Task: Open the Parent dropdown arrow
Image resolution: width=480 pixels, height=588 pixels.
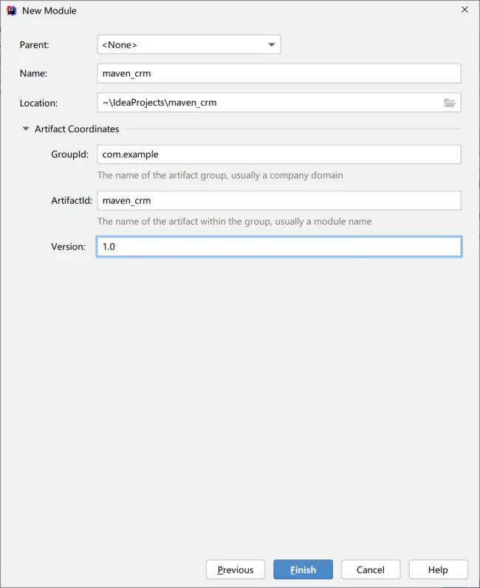Action: (x=272, y=44)
